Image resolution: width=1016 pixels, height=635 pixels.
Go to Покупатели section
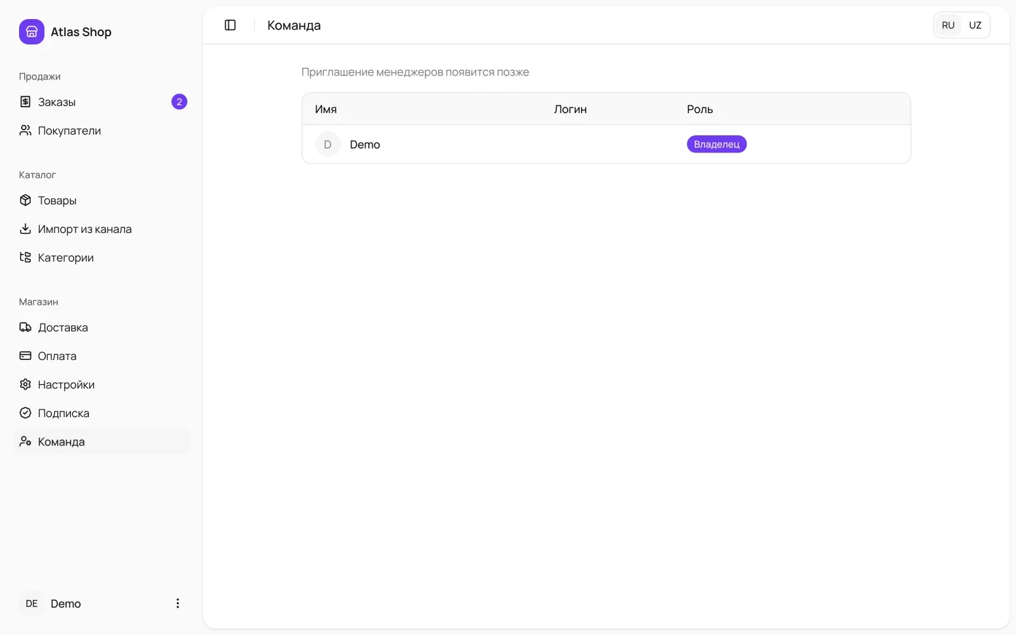click(102, 130)
